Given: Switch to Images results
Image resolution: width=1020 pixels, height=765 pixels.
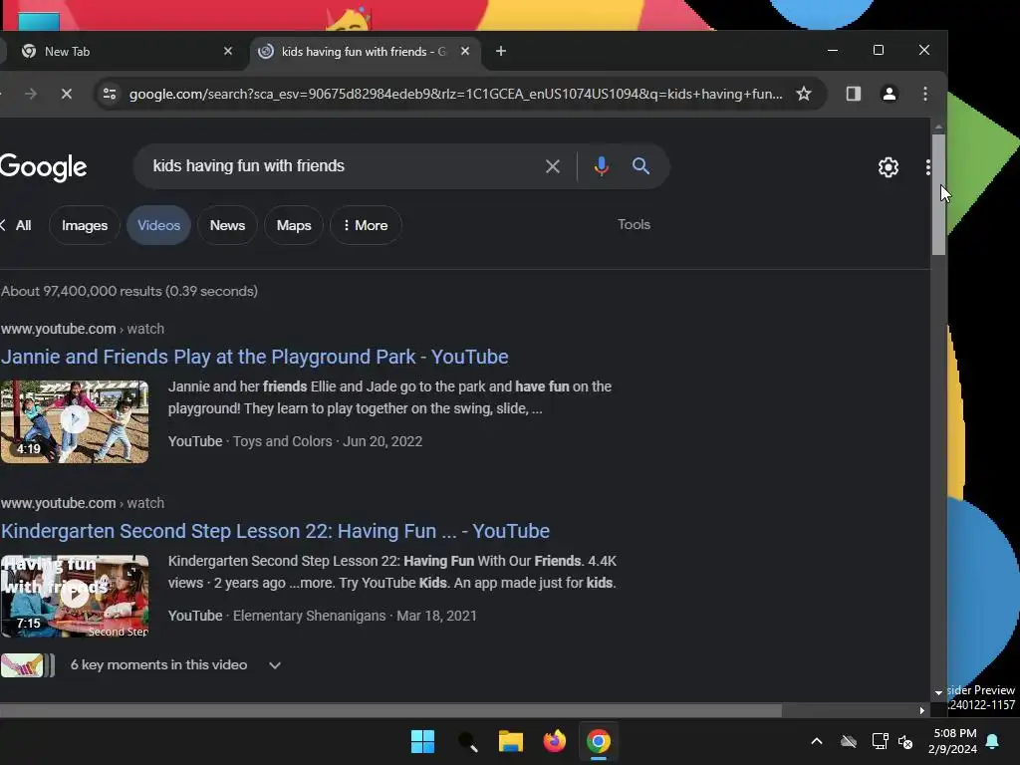Looking at the screenshot, I should pos(85,225).
